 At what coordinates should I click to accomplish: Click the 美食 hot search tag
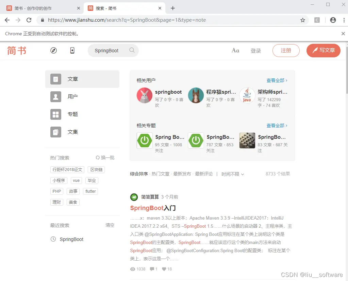73,202
